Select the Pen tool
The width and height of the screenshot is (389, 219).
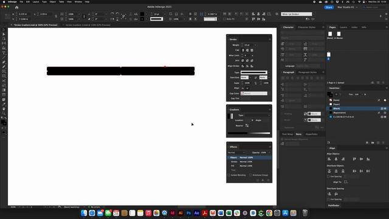coord(4,62)
